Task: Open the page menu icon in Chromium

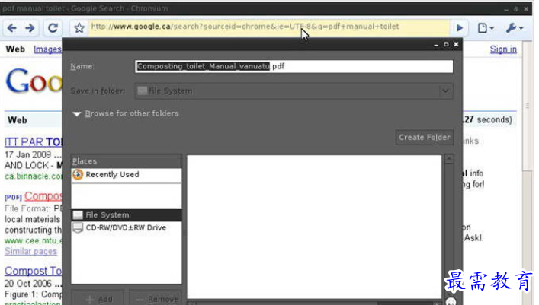Action: click(x=486, y=28)
